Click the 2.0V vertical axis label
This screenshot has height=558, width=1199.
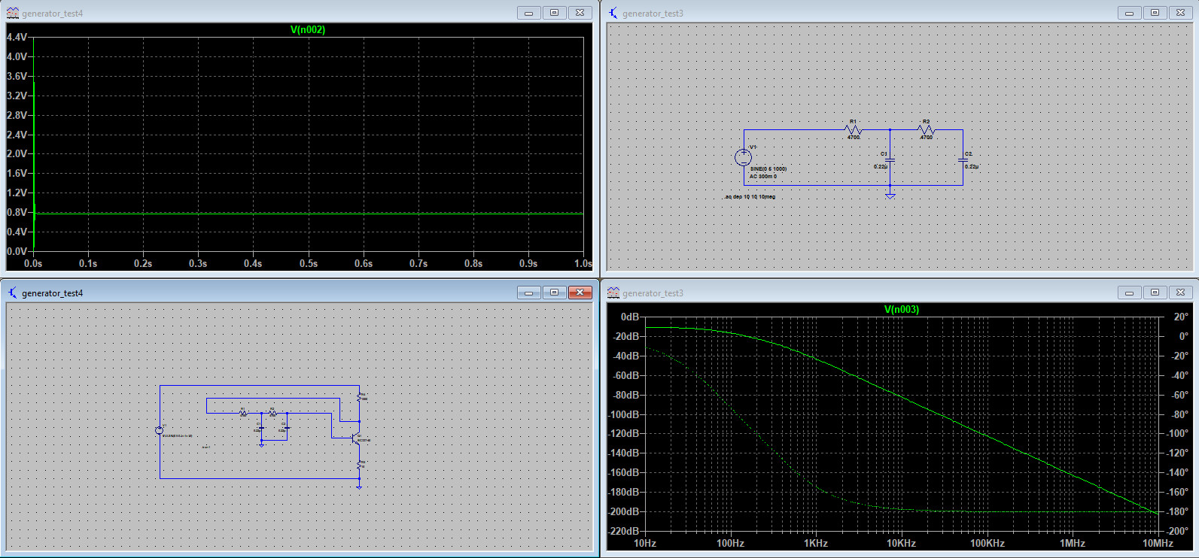pos(17,153)
